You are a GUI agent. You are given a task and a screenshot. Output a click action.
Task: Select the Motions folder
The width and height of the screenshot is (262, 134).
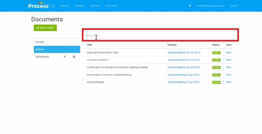coord(57,49)
